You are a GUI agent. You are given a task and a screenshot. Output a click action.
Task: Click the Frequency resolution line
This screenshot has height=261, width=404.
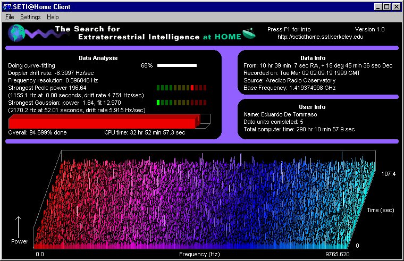click(53, 80)
